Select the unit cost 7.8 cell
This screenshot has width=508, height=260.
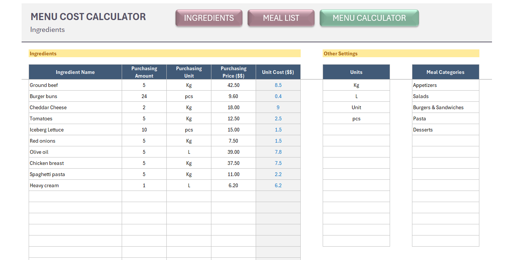click(x=278, y=152)
